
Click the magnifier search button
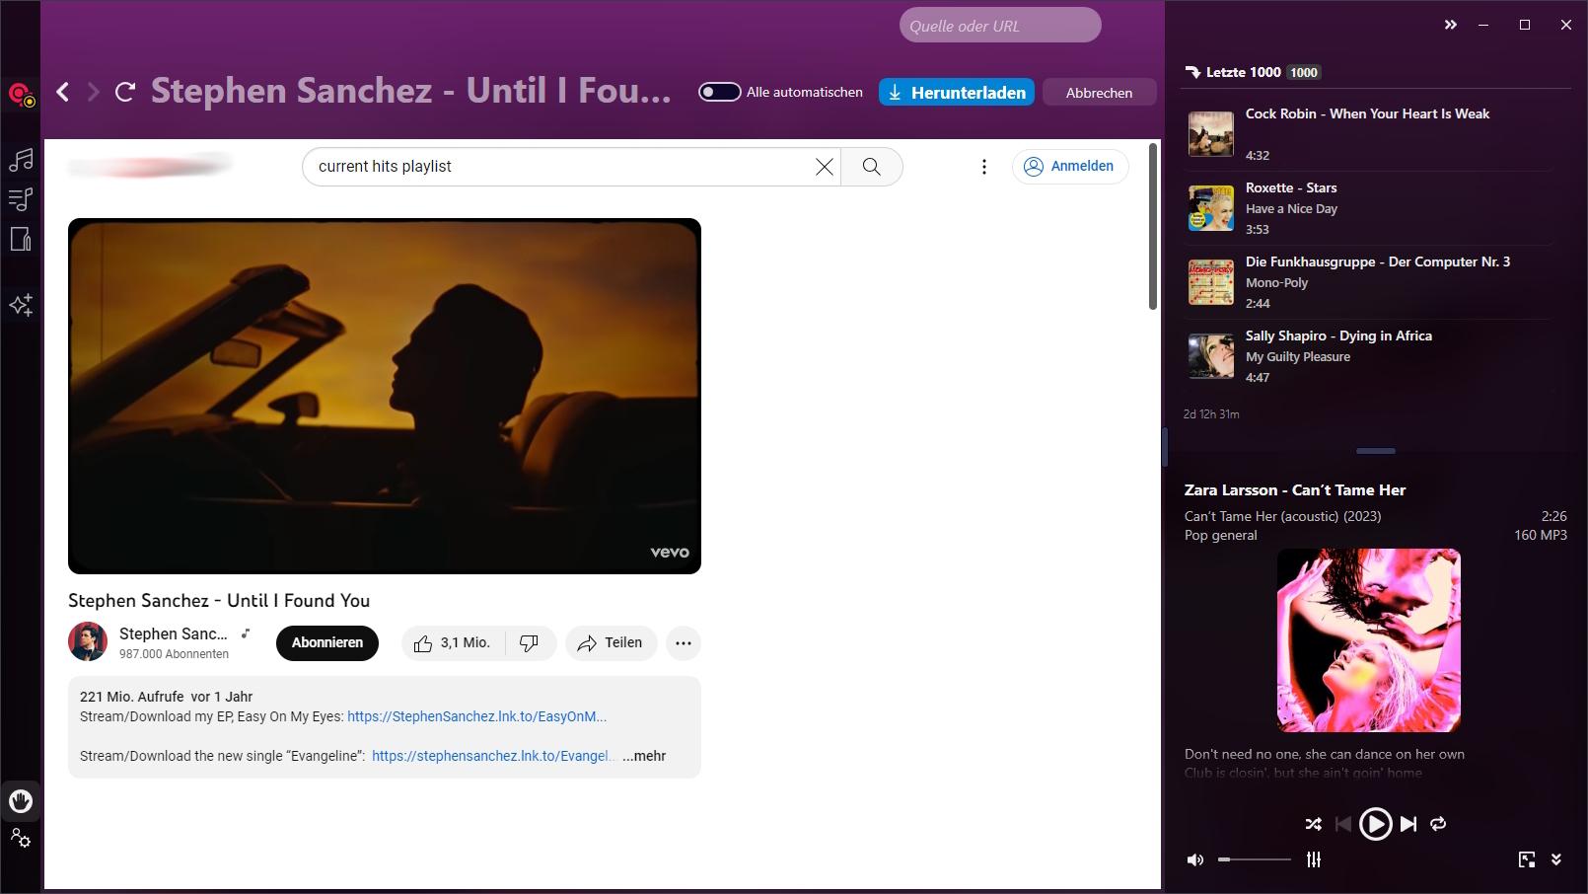tap(872, 167)
